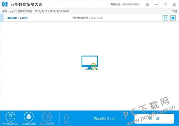
Task: Open the hamburger menu in the title bar
Action: click(x=147, y=4)
